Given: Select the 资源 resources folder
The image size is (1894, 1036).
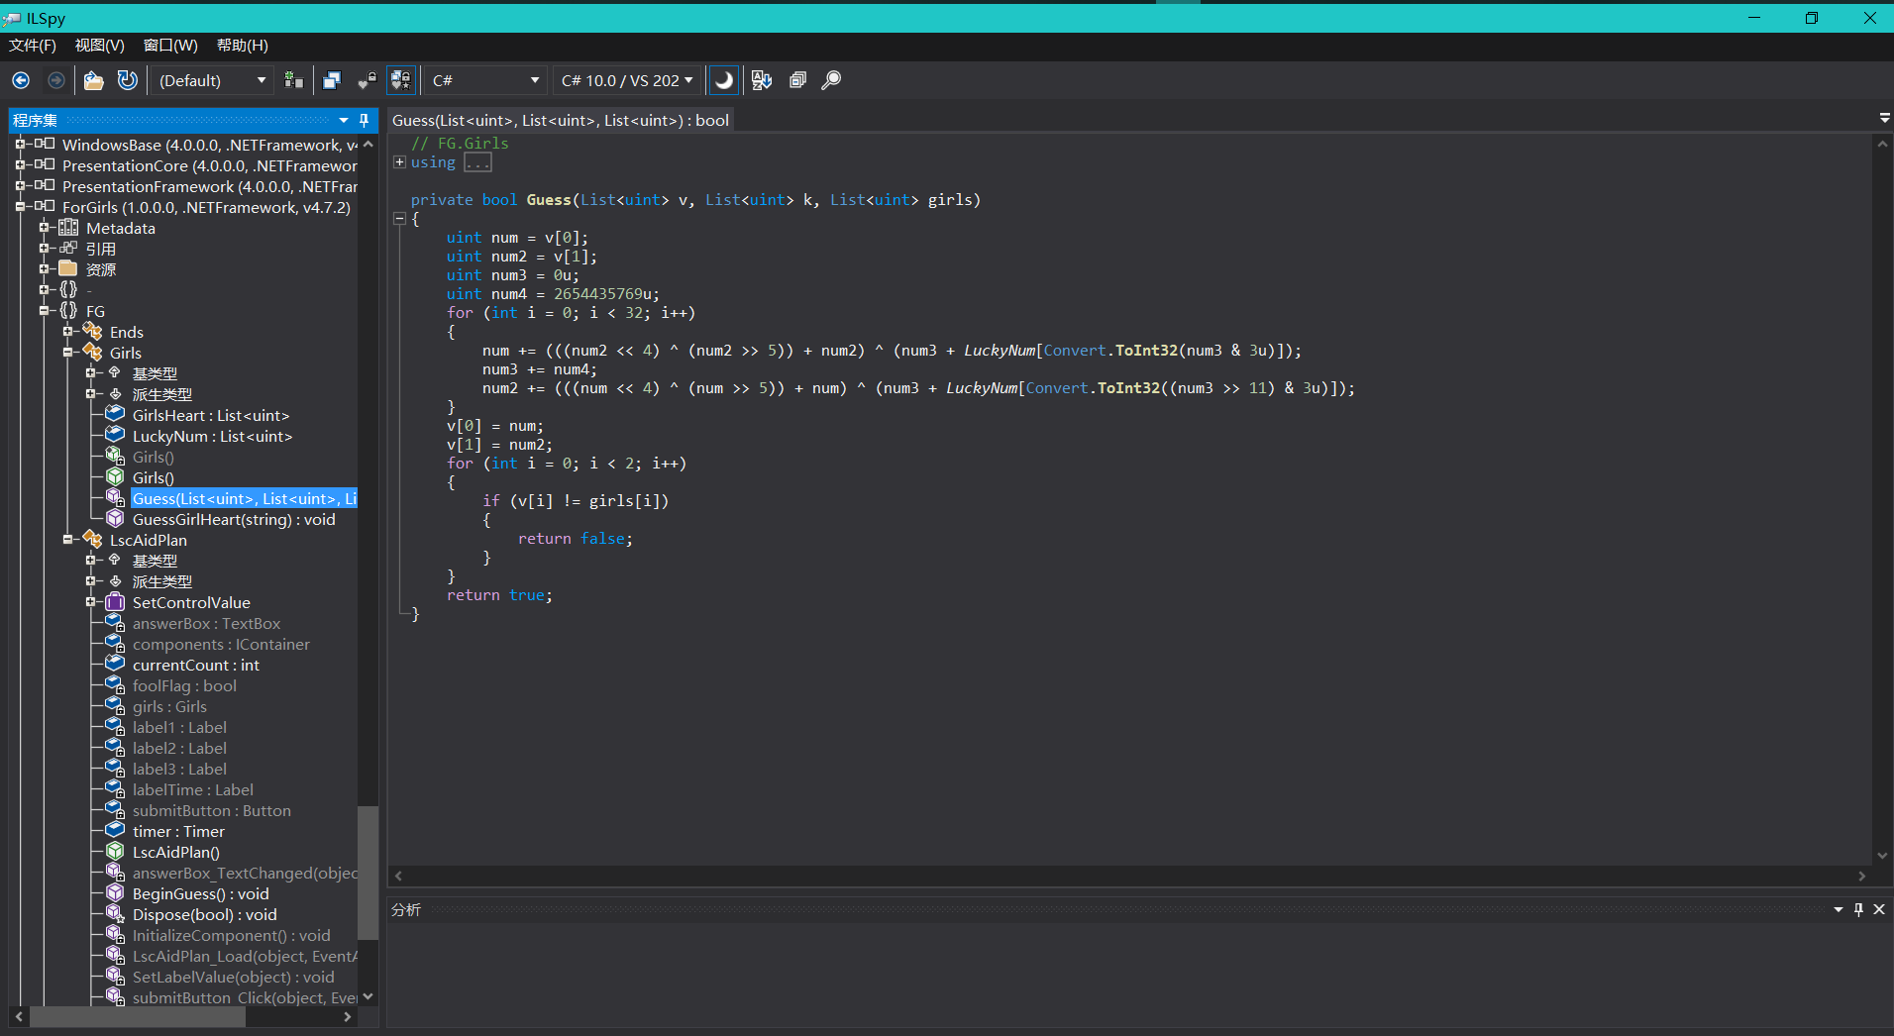Looking at the screenshot, I should point(101,269).
